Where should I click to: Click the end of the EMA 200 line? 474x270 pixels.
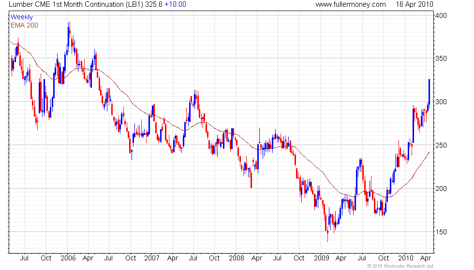coord(429,152)
